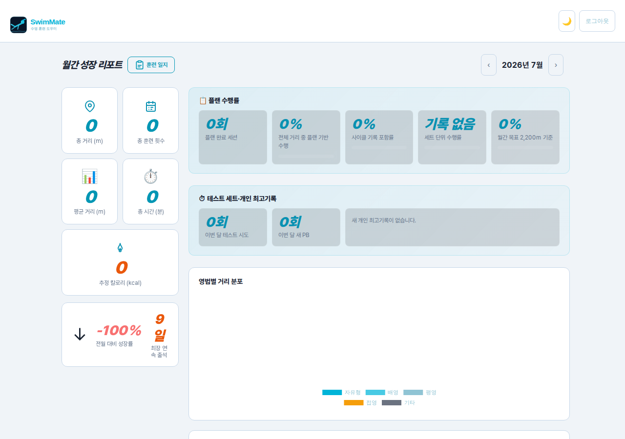The image size is (625, 439).
Task: Click the 9일 longest streak value
Action: [x=159, y=327]
